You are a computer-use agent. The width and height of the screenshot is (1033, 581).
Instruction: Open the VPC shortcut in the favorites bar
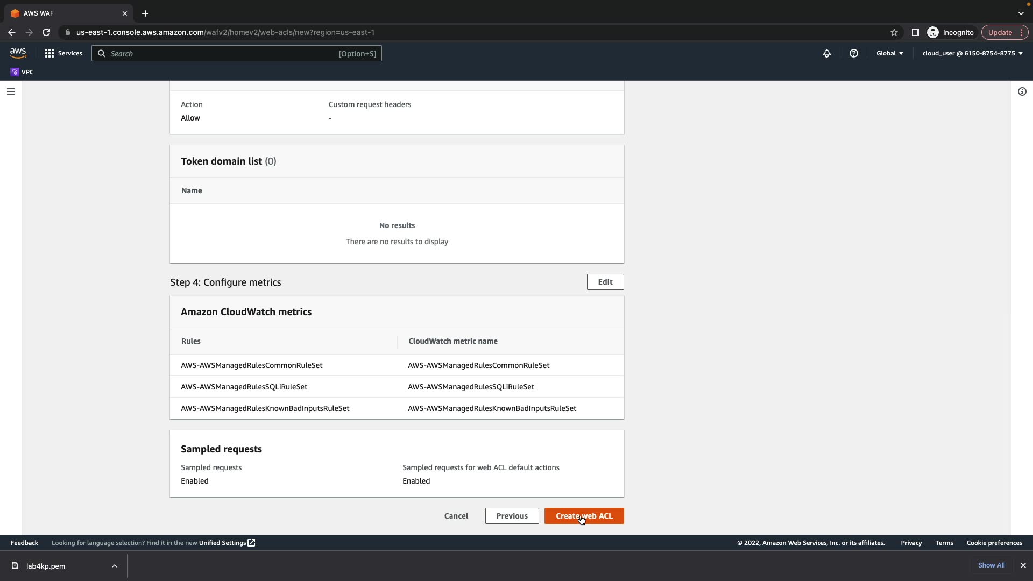coord(22,72)
